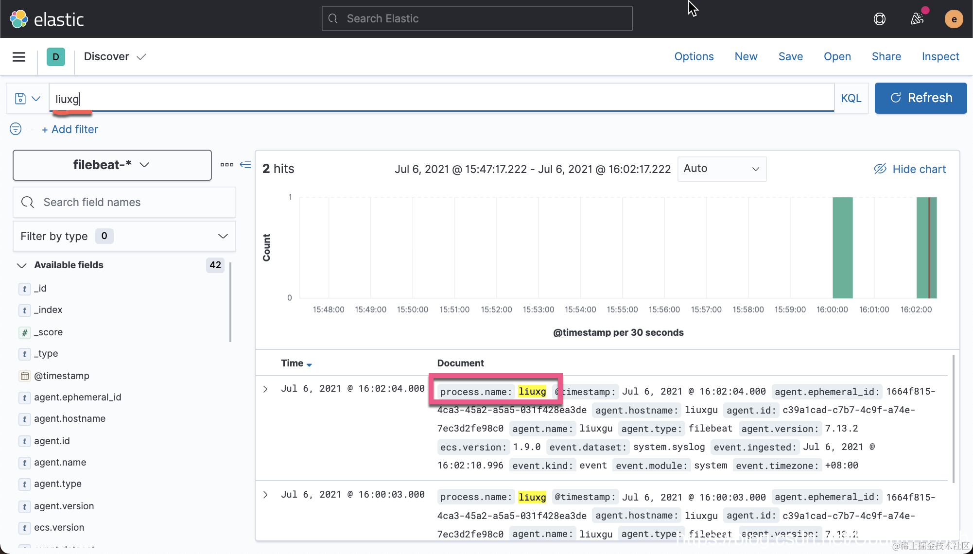Click the Refresh button
Image resolution: width=973 pixels, height=554 pixels.
[921, 98]
